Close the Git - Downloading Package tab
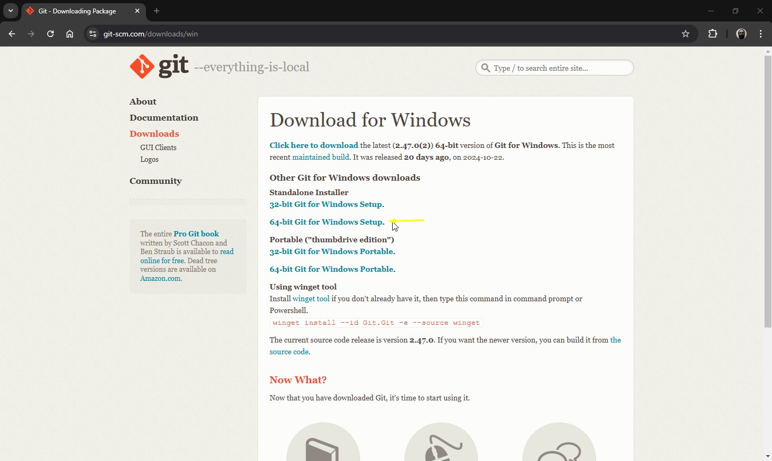 pyautogui.click(x=137, y=11)
